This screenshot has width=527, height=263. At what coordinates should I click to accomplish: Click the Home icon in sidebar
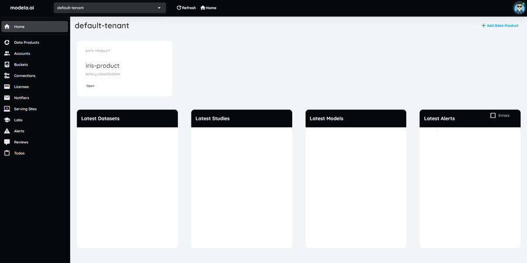click(6, 26)
